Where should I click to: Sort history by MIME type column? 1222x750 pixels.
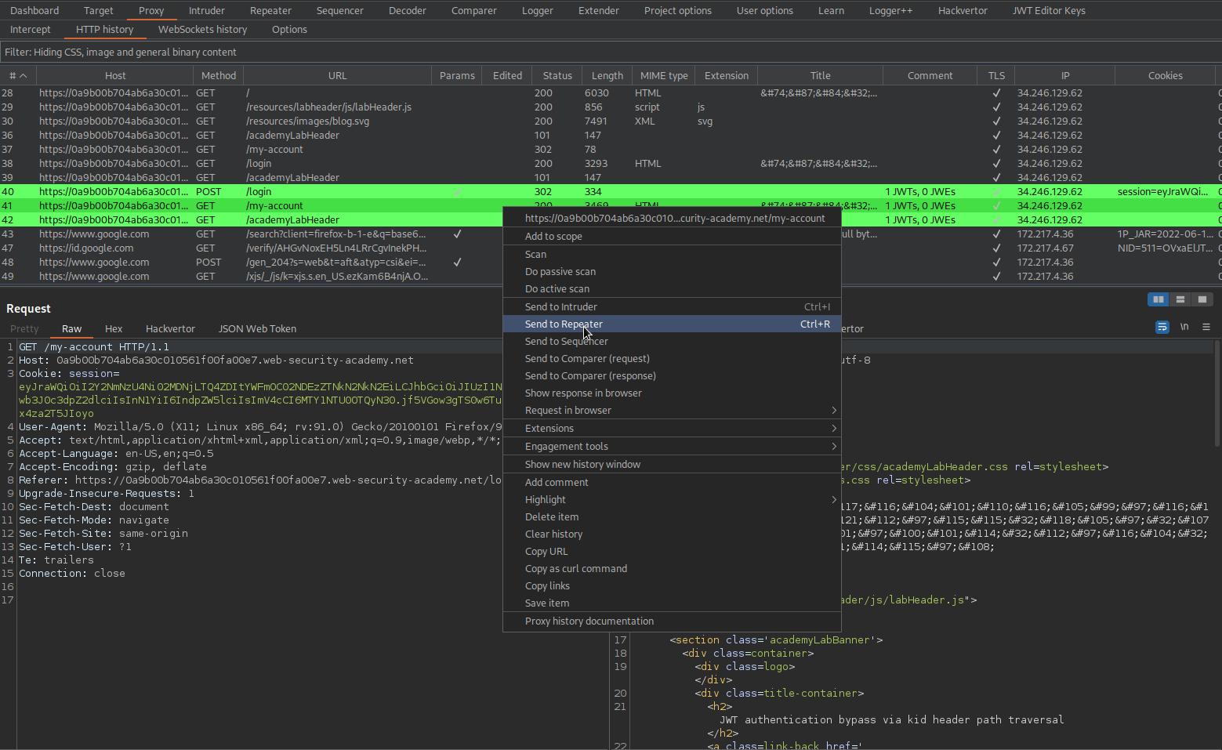pyautogui.click(x=664, y=76)
